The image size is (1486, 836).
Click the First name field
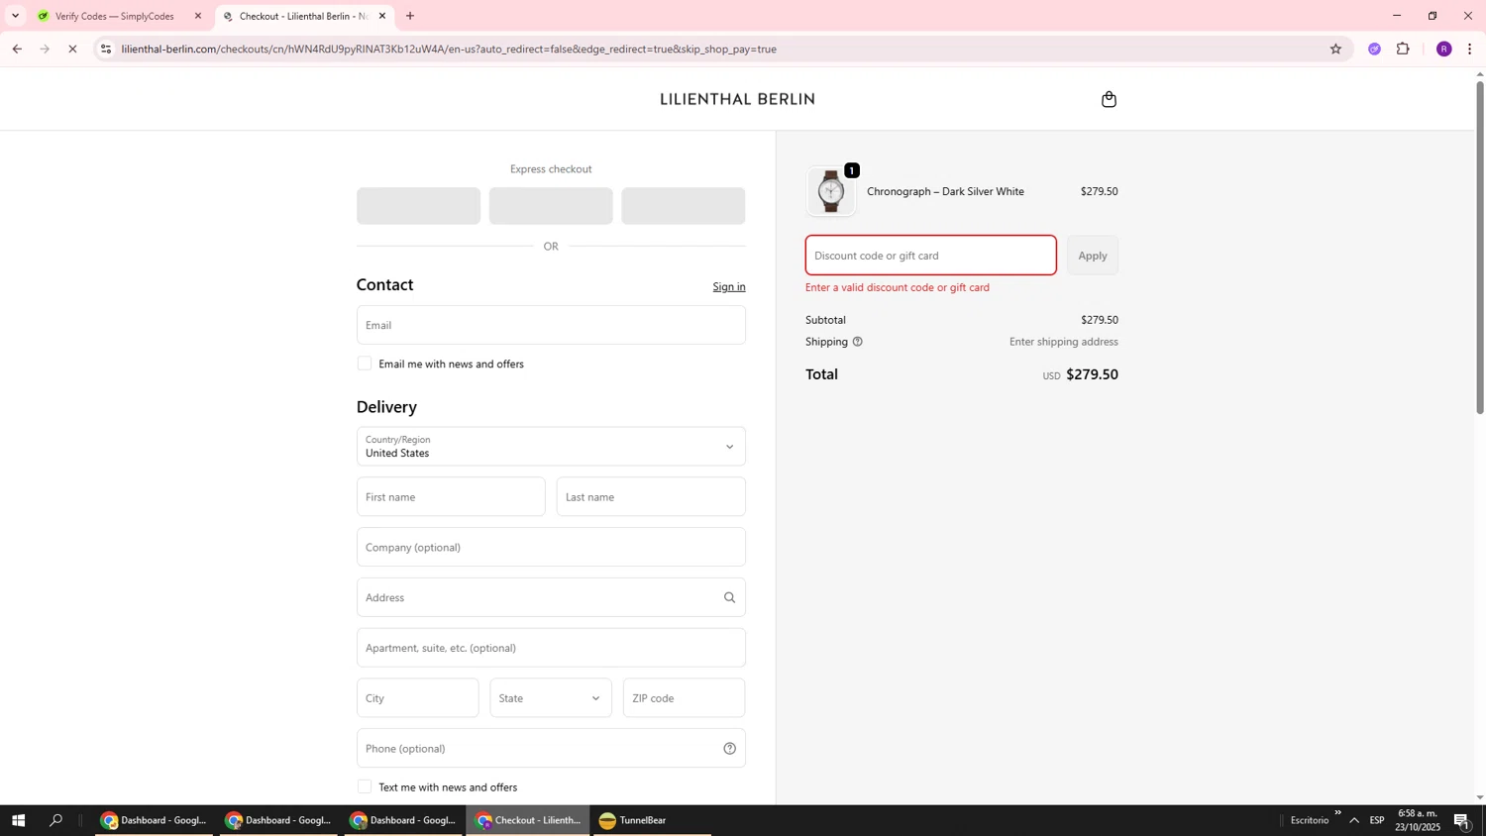[x=451, y=497]
